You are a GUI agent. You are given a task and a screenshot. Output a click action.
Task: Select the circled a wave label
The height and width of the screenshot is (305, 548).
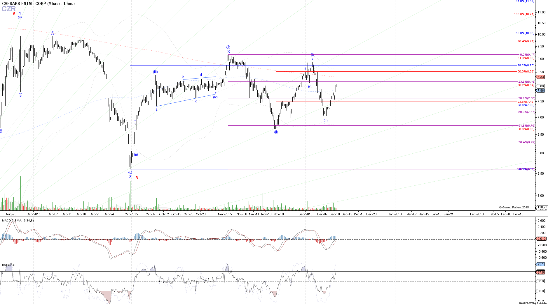coord(20,95)
